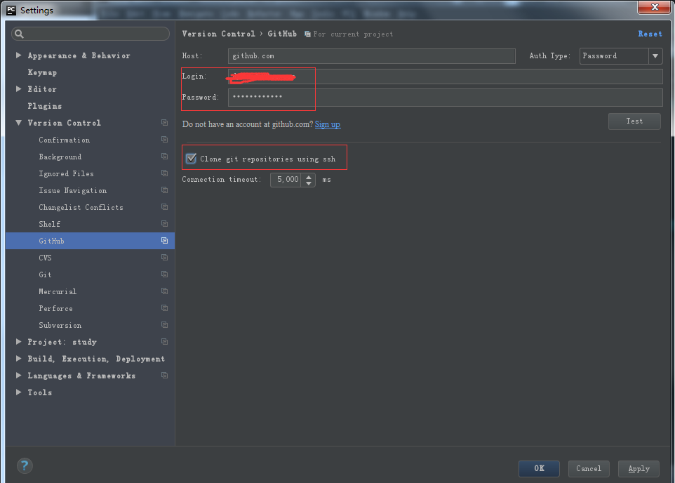Select Changelist Conflicts settings
675x483 pixels.
[81, 207]
